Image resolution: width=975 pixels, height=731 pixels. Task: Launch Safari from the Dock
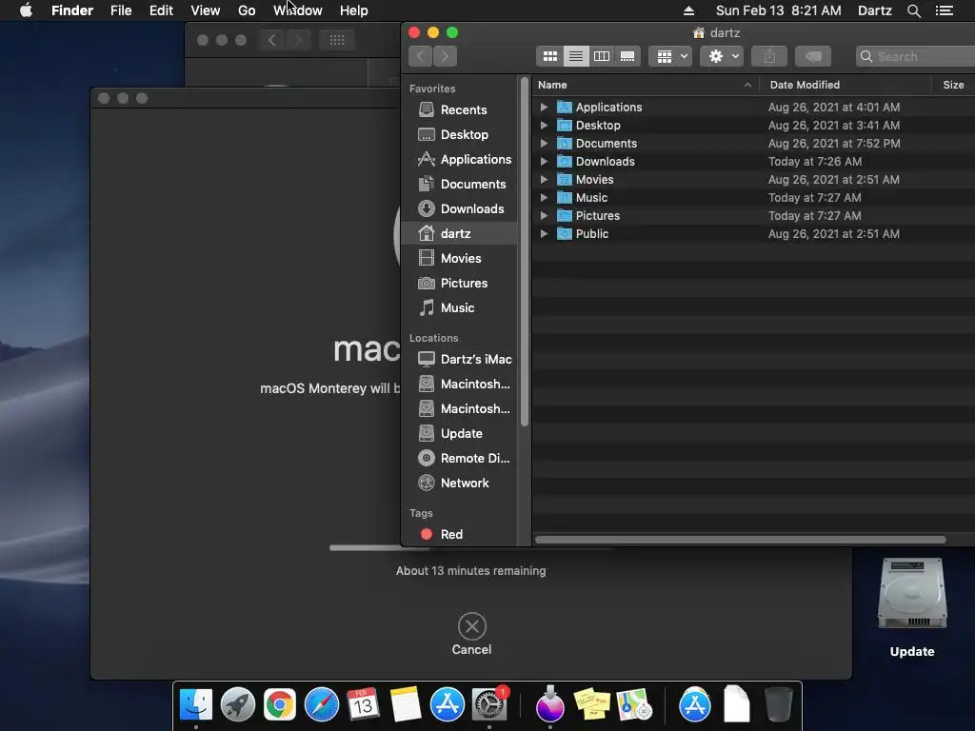[x=322, y=705]
